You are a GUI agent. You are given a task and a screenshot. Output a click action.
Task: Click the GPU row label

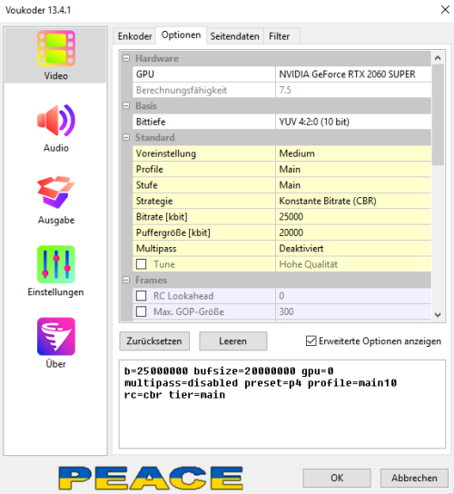[145, 74]
